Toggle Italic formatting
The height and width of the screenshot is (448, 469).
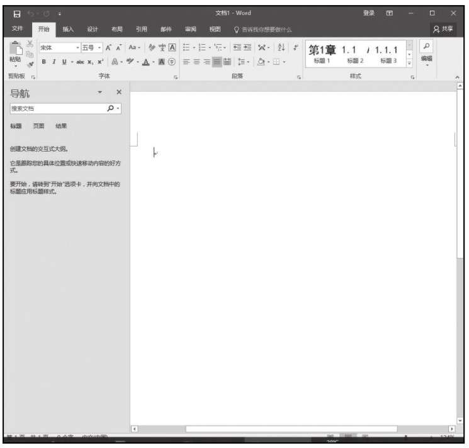click(54, 62)
